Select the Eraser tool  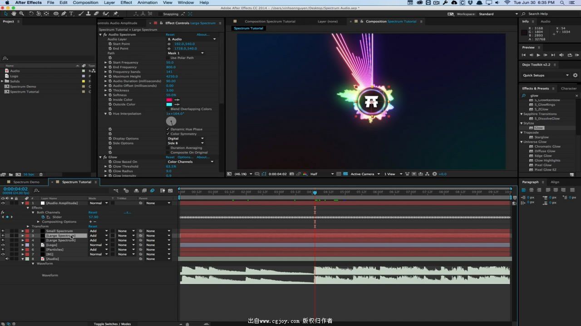click(x=97, y=14)
